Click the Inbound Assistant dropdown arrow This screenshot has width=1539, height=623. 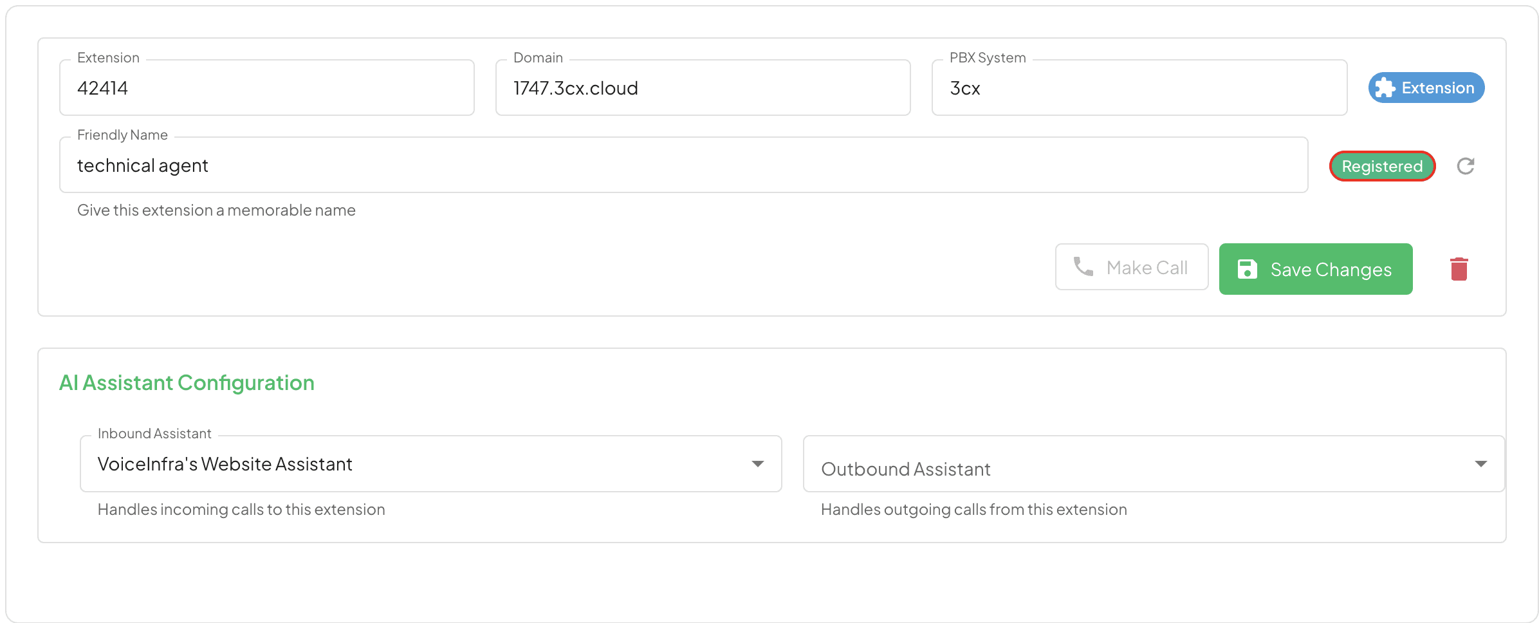(x=758, y=464)
